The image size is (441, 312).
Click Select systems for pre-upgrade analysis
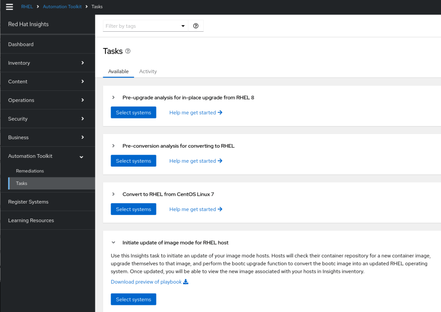click(x=133, y=112)
